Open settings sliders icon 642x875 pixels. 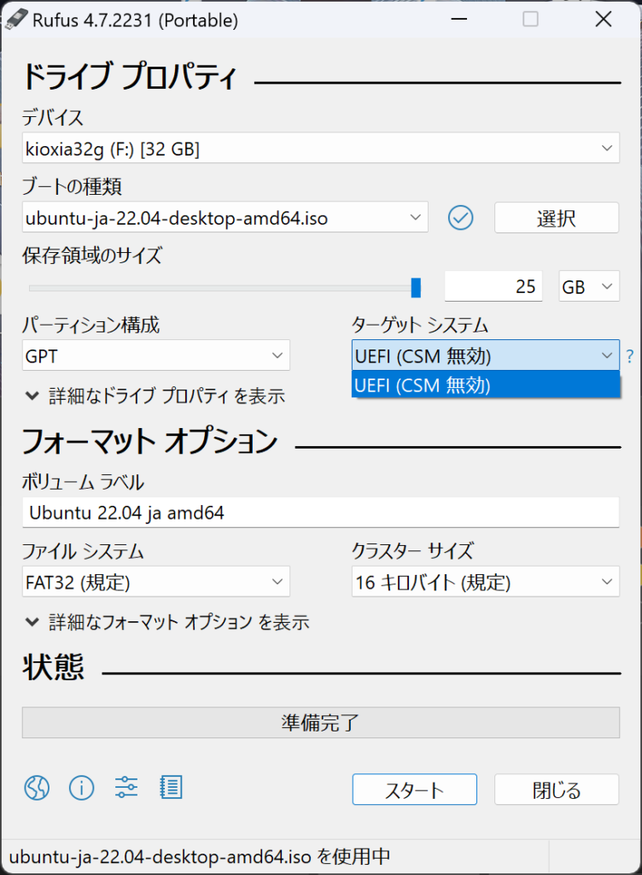126,787
